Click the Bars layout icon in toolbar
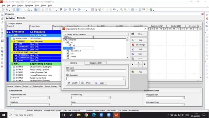The image size is (209, 118). (61, 10)
